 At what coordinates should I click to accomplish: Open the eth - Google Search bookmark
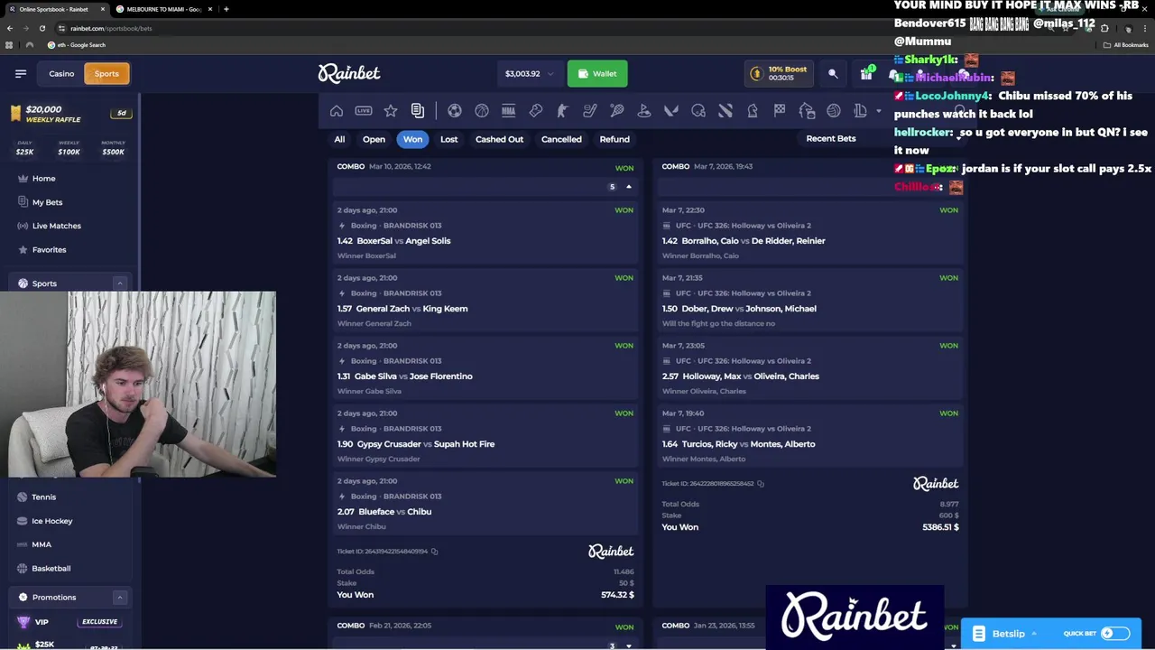(x=77, y=45)
